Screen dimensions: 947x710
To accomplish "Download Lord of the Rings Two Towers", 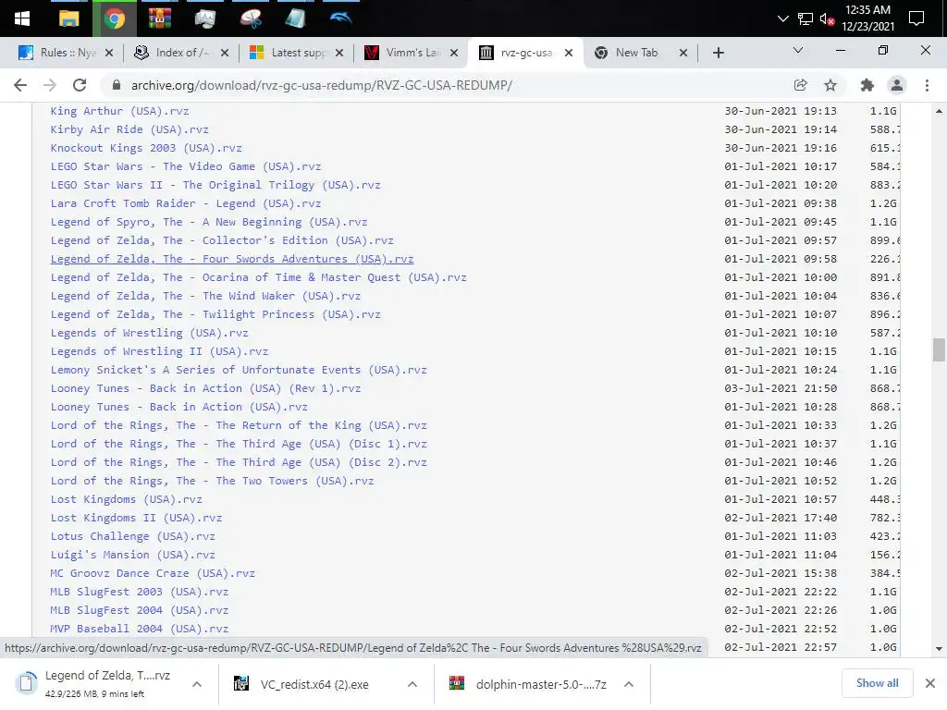I will (x=212, y=481).
